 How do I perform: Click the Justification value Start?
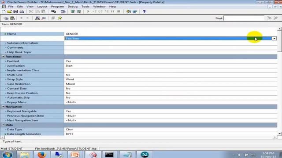[x=69, y=66]
